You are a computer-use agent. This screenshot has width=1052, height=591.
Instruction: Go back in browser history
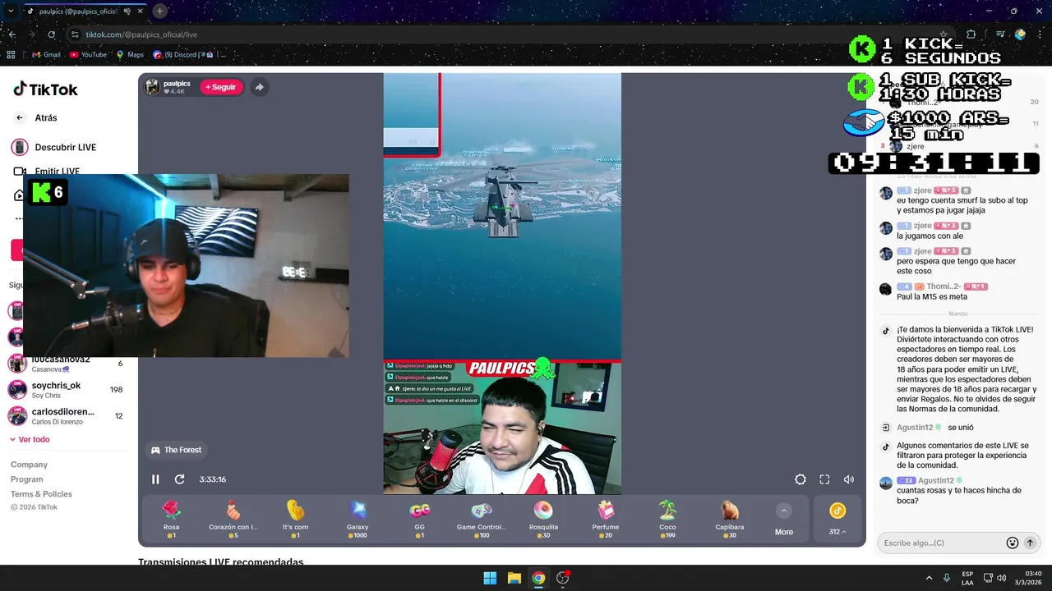pos(12,34)
